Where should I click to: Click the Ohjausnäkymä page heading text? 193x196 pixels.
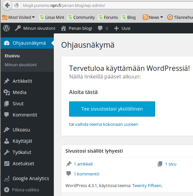point(88,45)
